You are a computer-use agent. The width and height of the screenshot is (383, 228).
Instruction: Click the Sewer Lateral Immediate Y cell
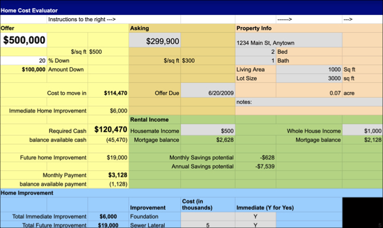tap(256, 225)
